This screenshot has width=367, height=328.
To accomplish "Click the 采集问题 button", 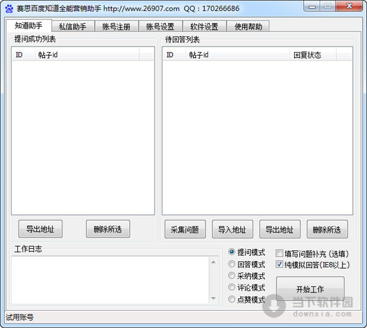I will [x=185, y=229].
